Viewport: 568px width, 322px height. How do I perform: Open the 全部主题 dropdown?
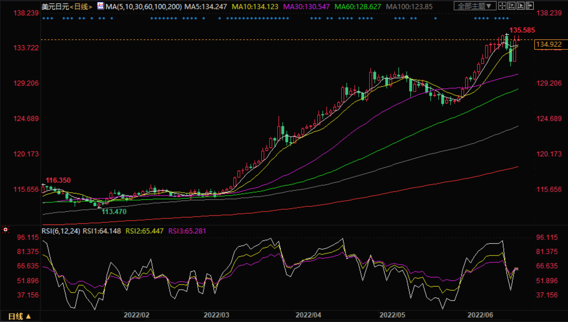pyautogui.click(x=474, y=6)
